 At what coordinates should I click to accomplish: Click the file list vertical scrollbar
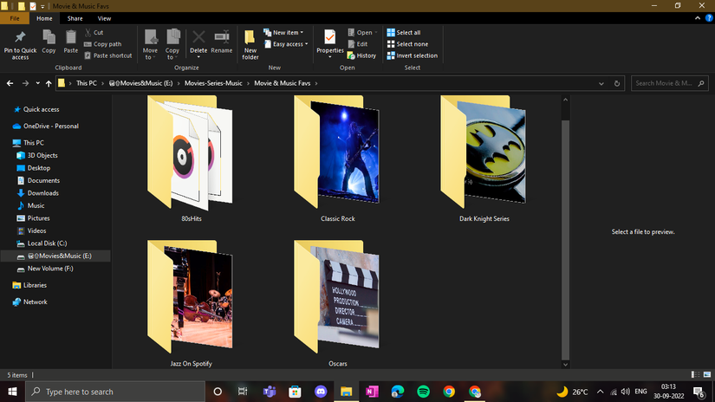[565, 239]
